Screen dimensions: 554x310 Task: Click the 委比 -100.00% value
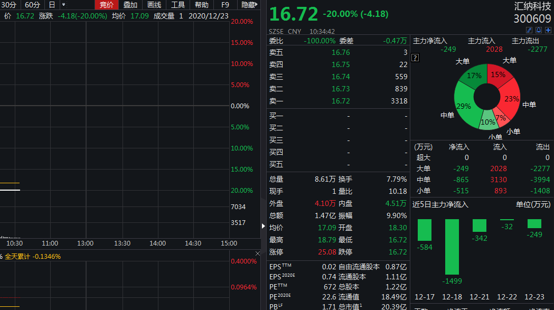[x=320, y=41]
